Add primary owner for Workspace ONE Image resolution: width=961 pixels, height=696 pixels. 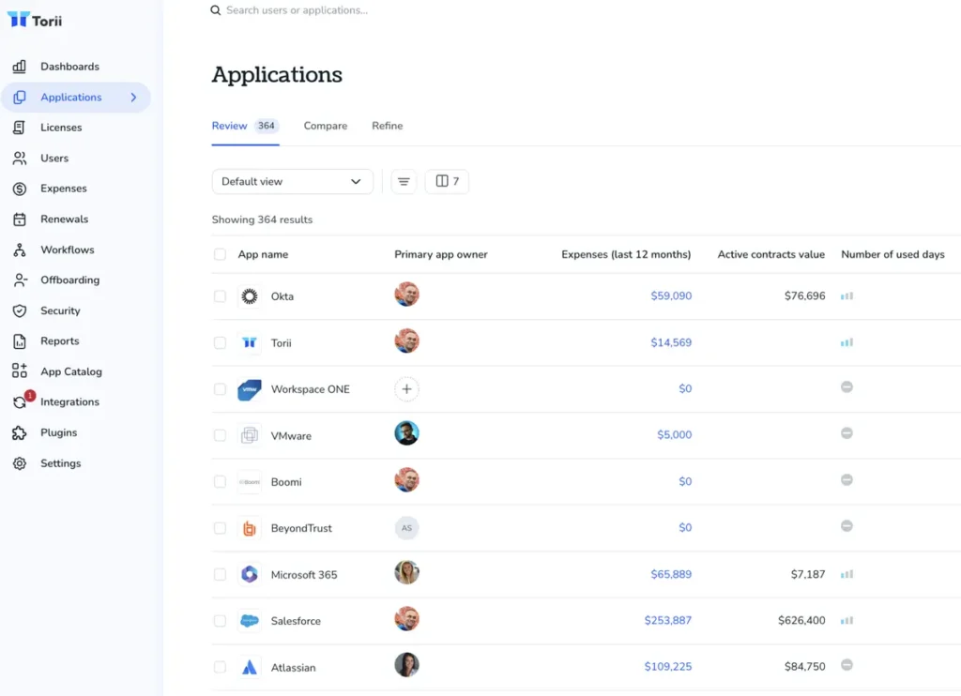(x=406, y=389)
